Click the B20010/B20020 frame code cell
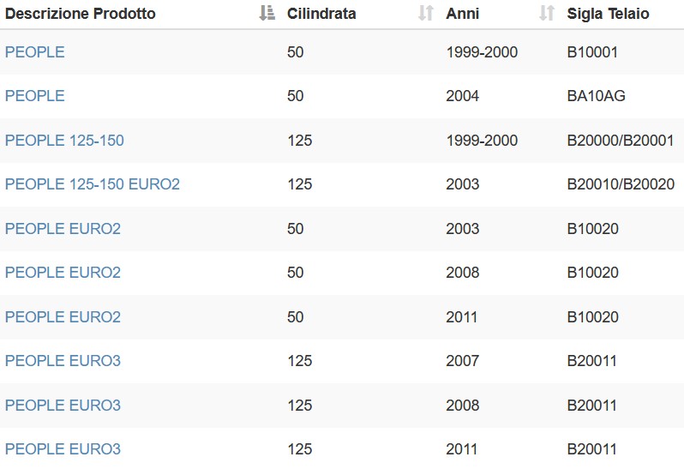This screenshot has height=469, width=684. [x=621, y=184]
